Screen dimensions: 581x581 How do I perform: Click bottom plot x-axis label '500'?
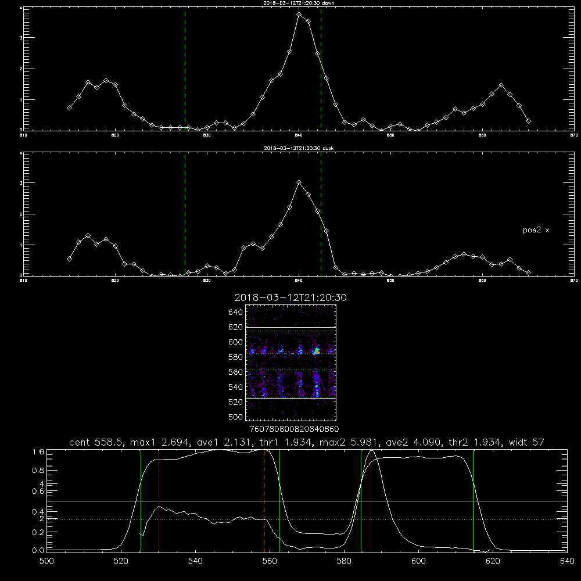click(46, 561)
